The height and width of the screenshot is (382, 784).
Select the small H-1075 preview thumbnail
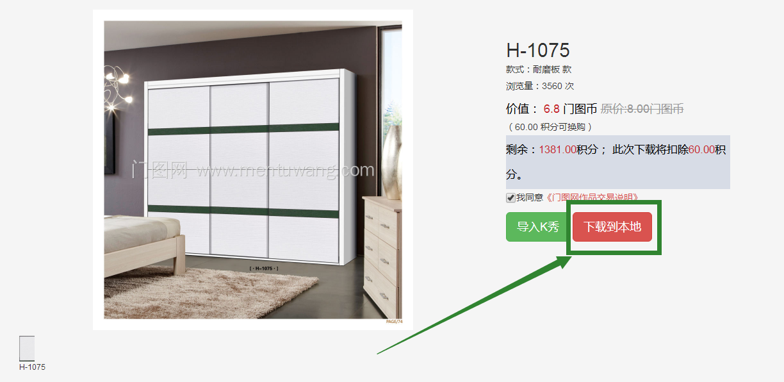pyautogui.click(x=27, y=348)
